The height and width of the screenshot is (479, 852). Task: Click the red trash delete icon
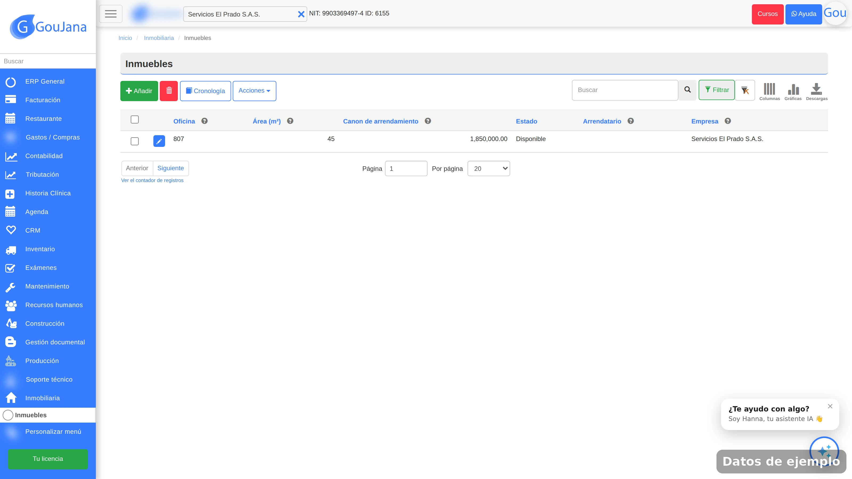pyautogui.click(x=169, y=90)
